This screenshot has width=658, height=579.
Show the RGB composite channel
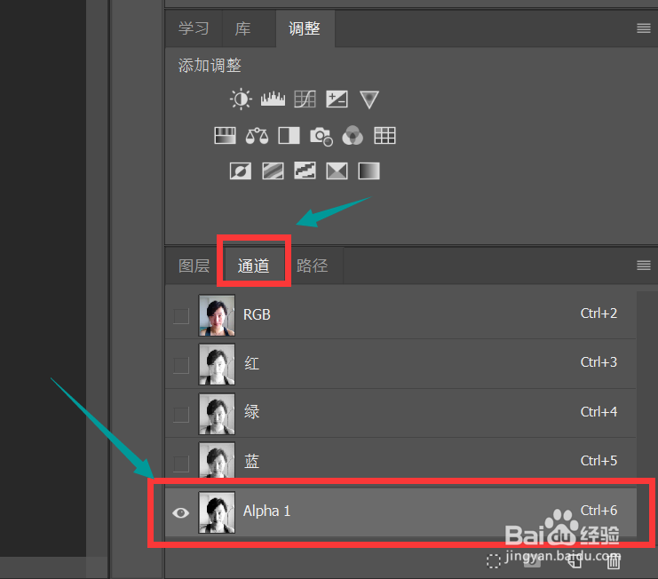[x=181, y=316]
